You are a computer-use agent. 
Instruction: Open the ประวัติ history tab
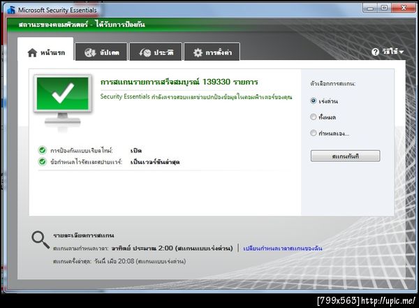click(x=156, y=52)
